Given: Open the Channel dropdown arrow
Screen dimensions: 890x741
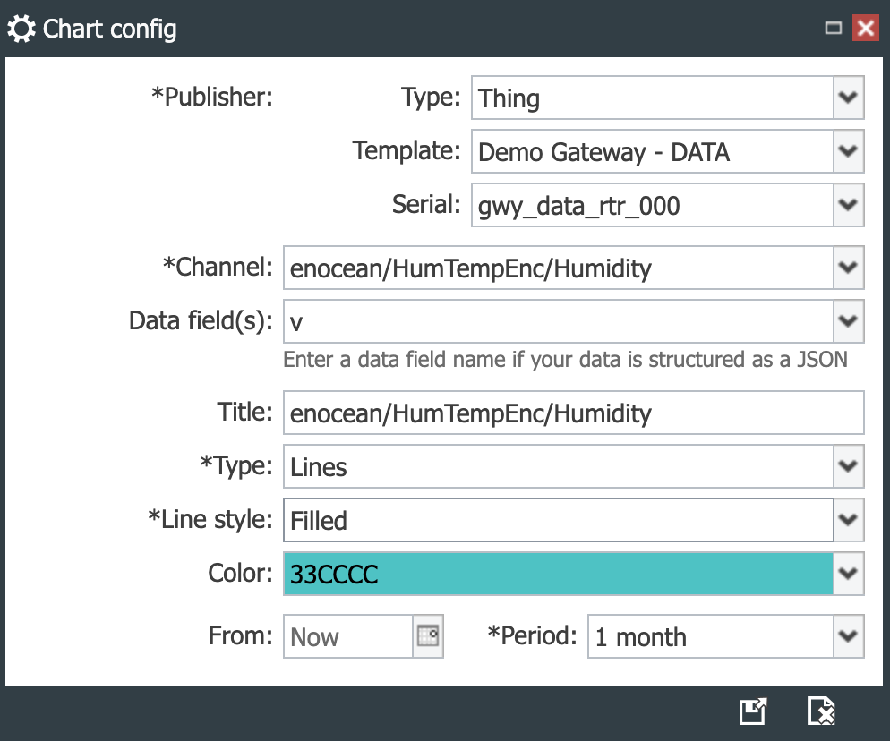Looking at the screenshot, I should tap(849, 268).
